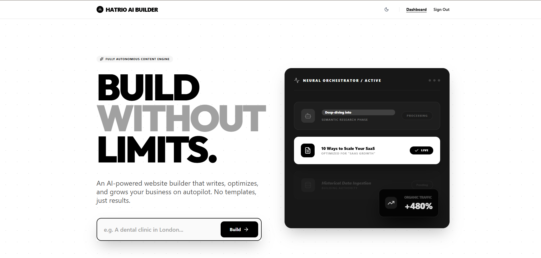Click the LIVE status badge
Screen dimensions: 541x258
(421, 150)
